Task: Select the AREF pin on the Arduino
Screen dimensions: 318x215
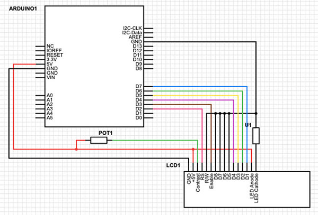Action: click(x=135, y=37)
